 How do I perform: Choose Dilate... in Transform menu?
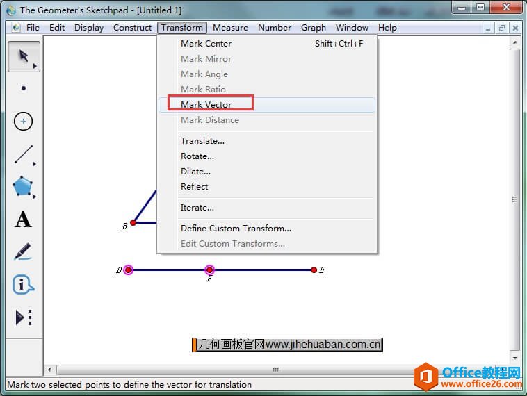coord(267,172)
